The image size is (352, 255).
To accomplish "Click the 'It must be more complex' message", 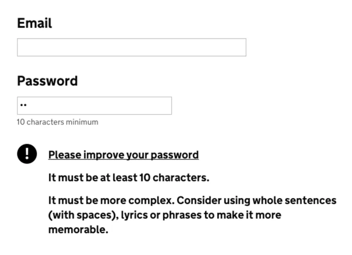I will click(x=111, y=200).
